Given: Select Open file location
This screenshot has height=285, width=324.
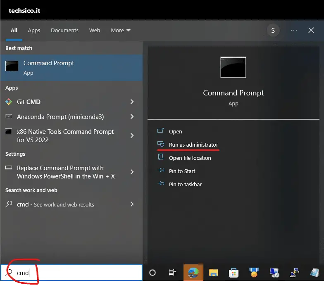Looking at the screenshot, I should tap(190, 158).
